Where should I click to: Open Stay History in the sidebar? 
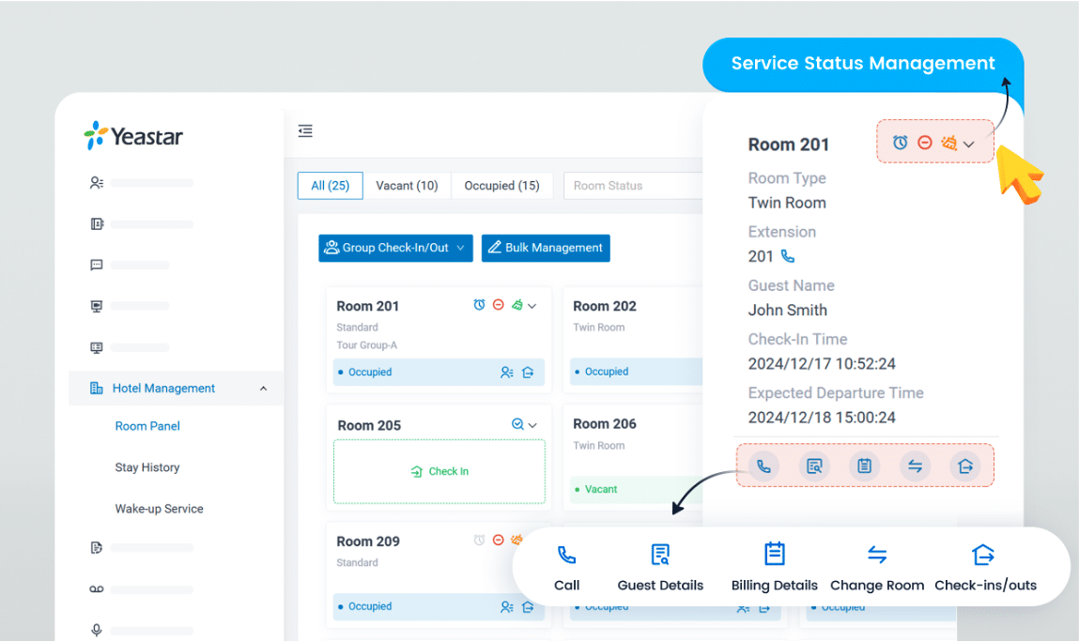coord(147,467)
